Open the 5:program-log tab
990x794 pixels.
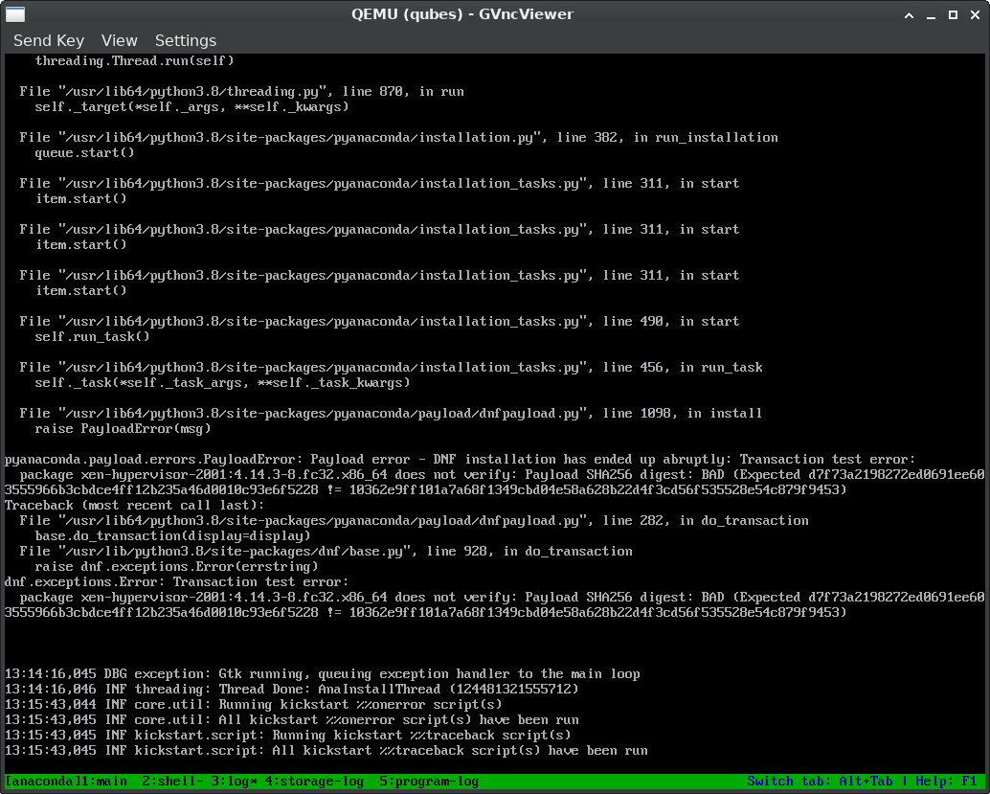(429, 782)
